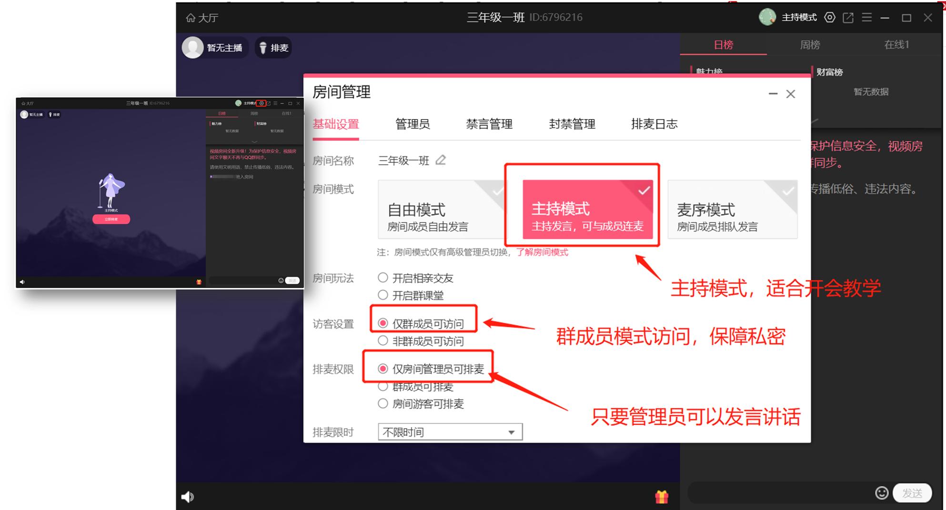This screenshot has height=510, width=946.
Task: Click the 发送 send button
Action: pyautogui.click(x=912, y=493)
